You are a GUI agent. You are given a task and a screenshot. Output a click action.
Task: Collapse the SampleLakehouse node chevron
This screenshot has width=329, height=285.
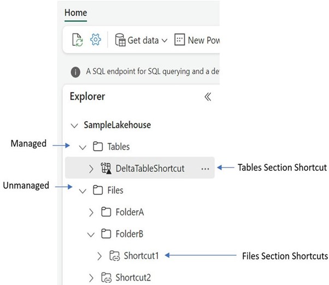click(x=74, y=126)
